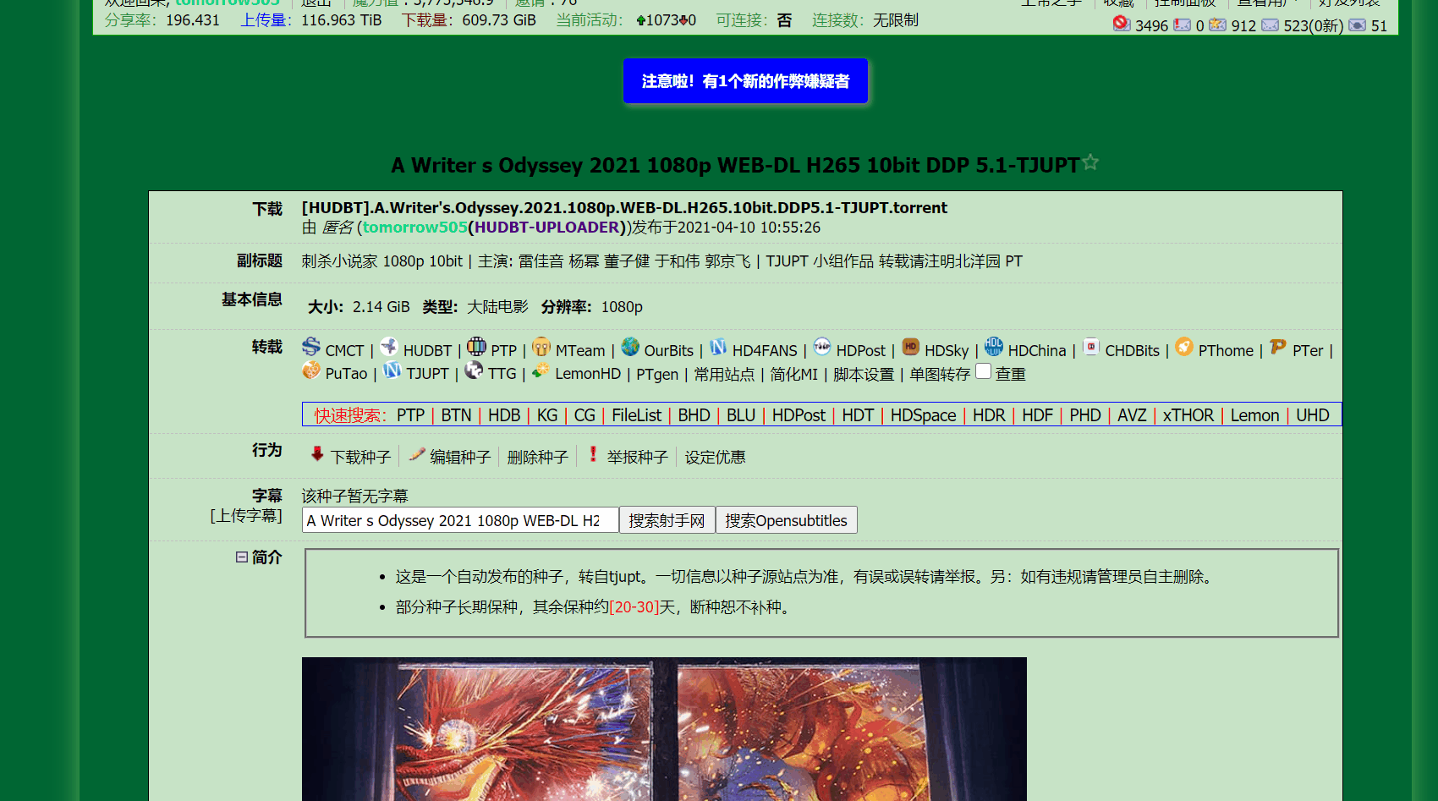Quick search on HDB
Image resolution: width=1438 pixels, height=801 pixels.
pos(504,415)
